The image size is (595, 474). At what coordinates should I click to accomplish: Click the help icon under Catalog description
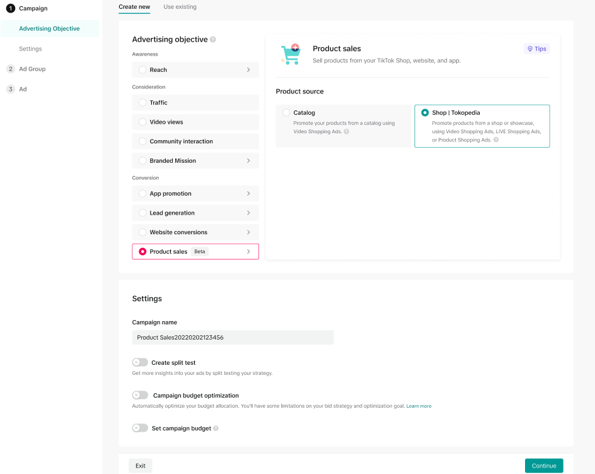(347, 132)
